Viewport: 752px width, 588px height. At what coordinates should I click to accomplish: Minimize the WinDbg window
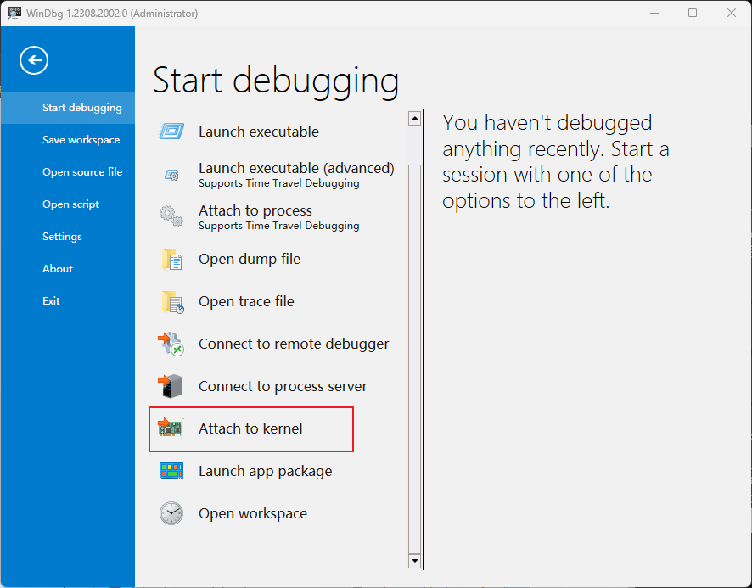[654, 13]
